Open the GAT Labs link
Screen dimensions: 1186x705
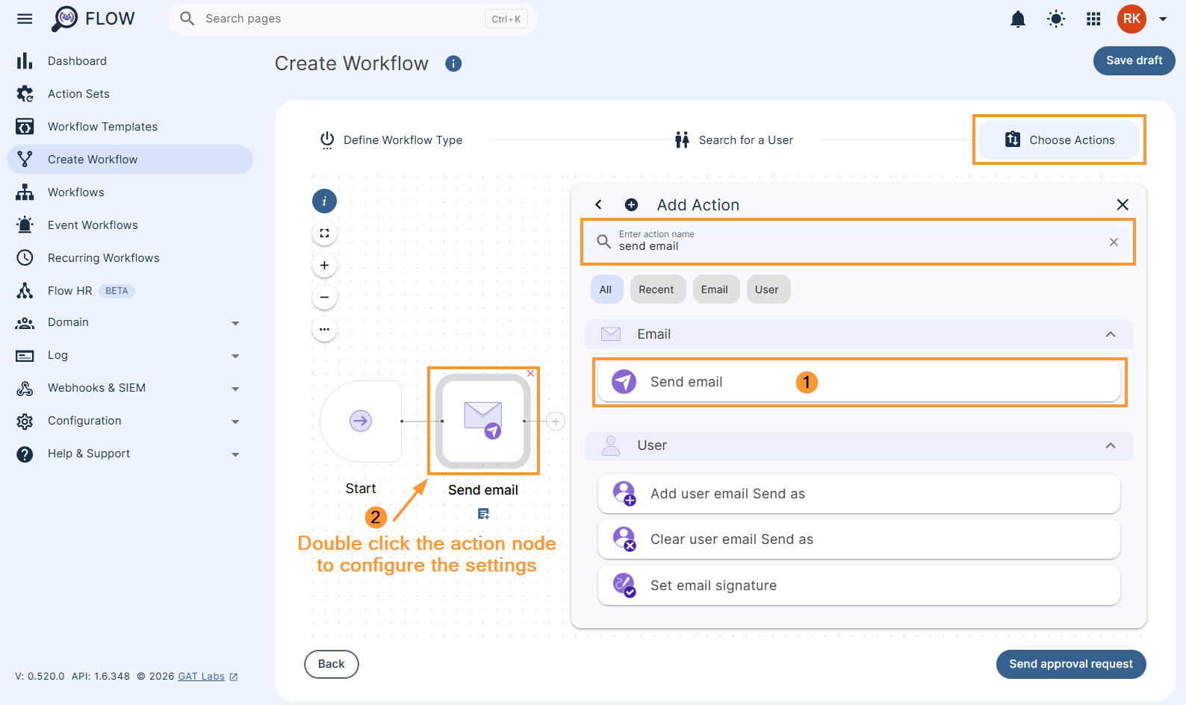point(208,677)
